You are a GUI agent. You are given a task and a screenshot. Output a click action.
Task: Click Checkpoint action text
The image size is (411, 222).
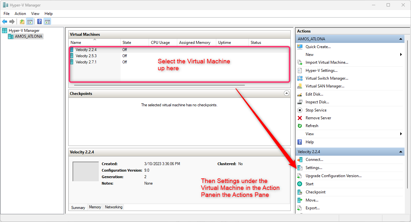coord(315,192)
